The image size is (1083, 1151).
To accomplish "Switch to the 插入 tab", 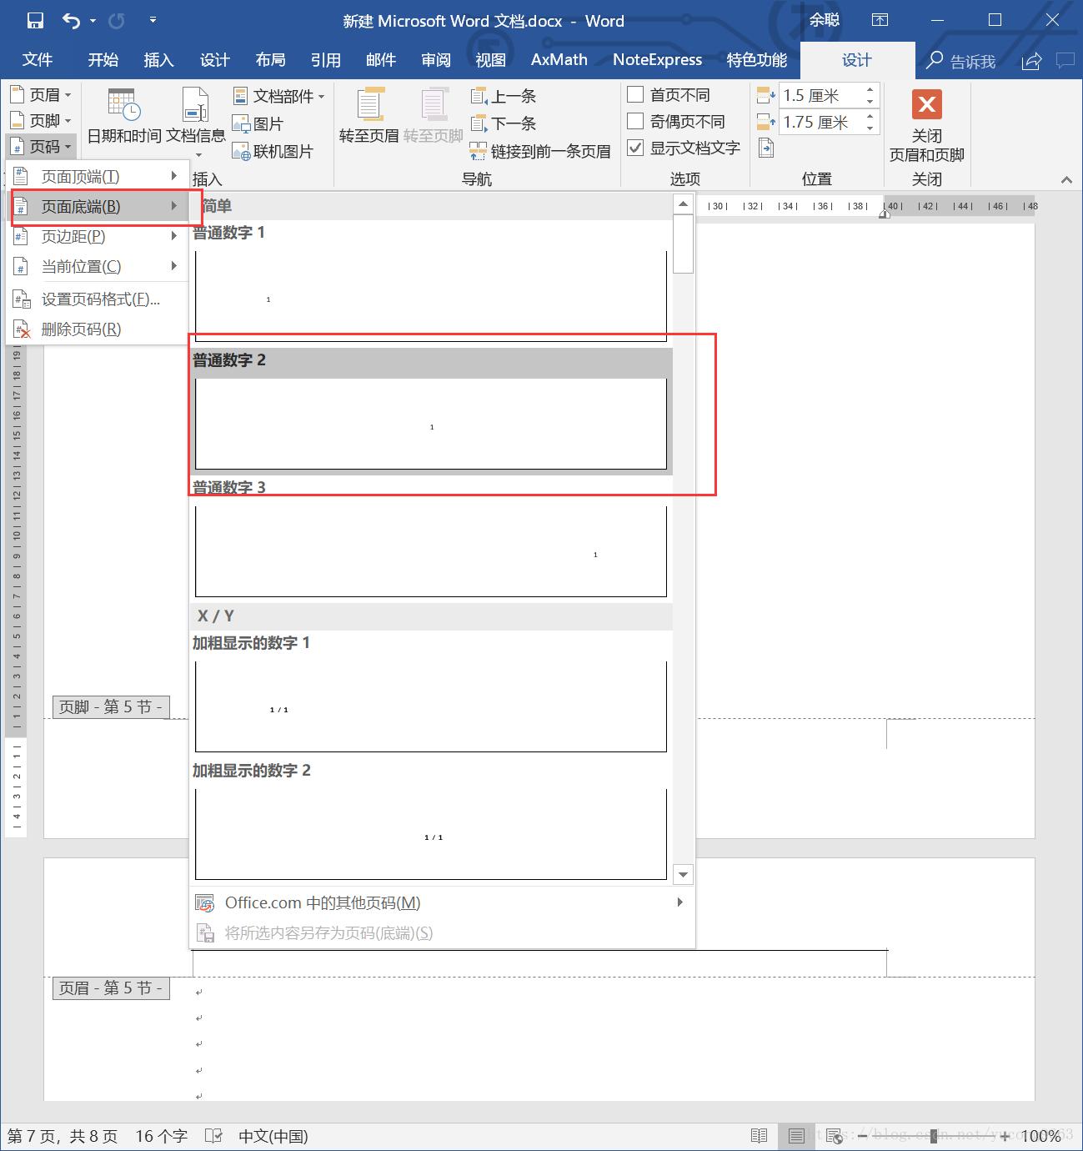I will point(158,60).
